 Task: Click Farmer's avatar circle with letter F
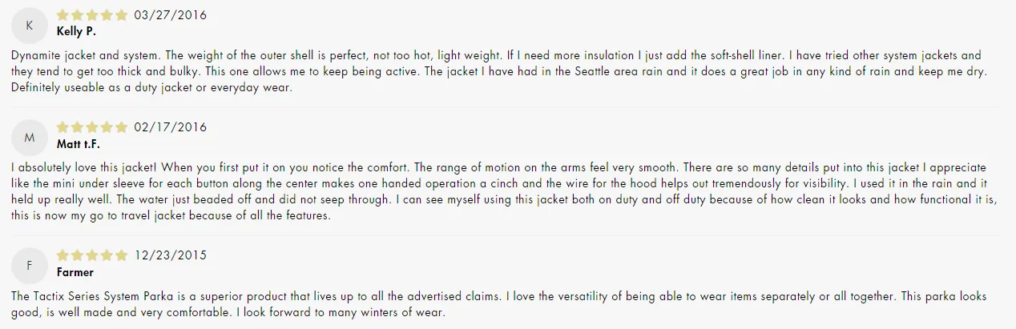pyautogui.click(x=30, y=266)
